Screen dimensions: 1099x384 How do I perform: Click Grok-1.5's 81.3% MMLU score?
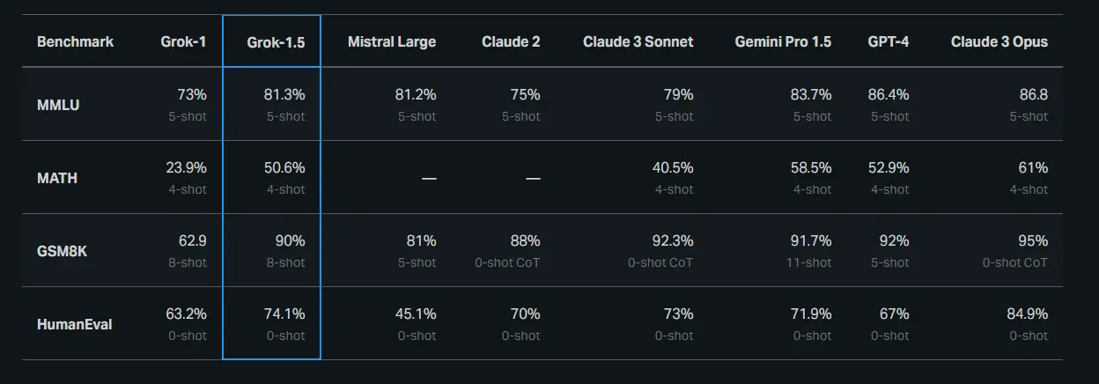tap(284, 94)
